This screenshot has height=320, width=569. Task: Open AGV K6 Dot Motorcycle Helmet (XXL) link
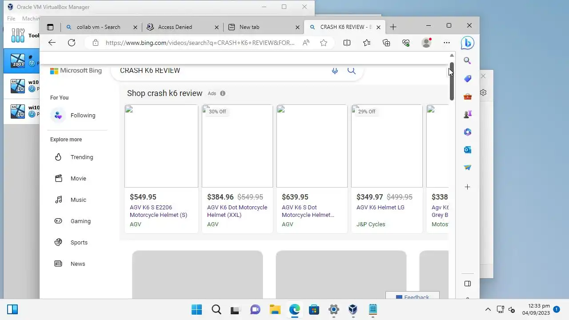237,211
